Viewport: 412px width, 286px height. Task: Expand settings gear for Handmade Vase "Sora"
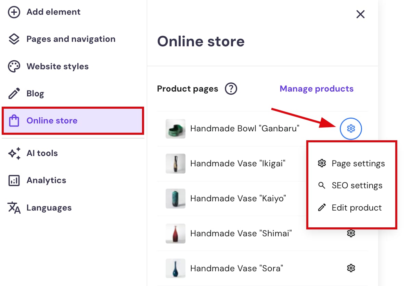[351, 268]
